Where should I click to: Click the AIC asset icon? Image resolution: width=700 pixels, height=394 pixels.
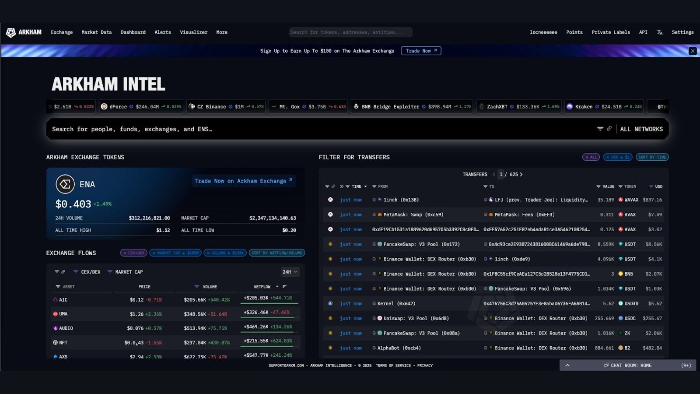55,300
